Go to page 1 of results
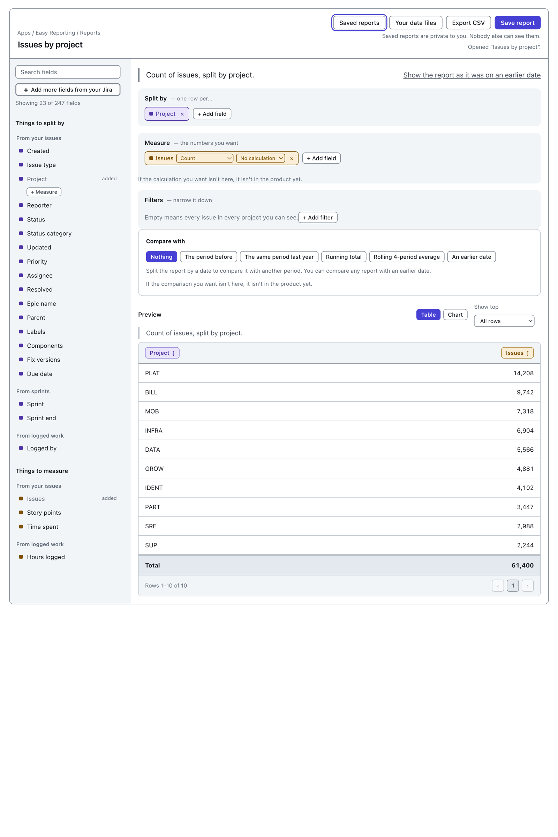The height and width of the screenshot is (837, 558). (x=512, y=586)
